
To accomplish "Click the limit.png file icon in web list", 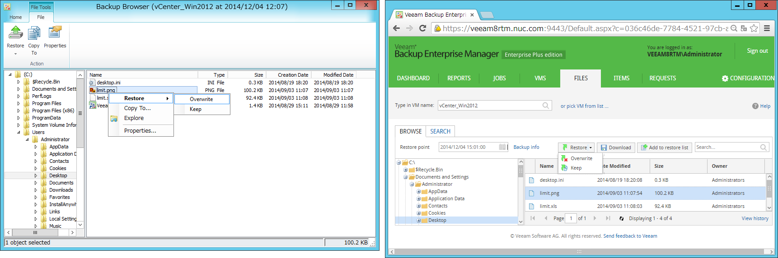I will tap(532, 193).
